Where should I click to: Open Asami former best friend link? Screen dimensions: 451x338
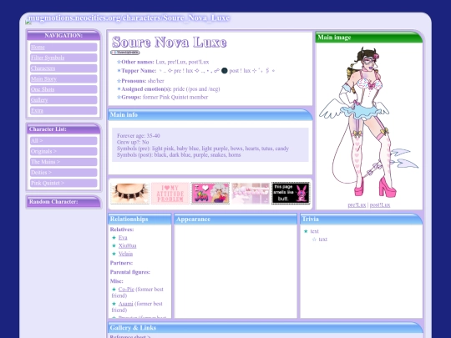(125, 304)
